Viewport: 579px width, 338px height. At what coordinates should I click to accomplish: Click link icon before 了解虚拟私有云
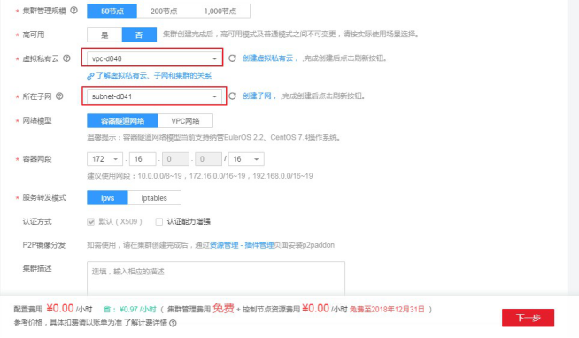pyautogui.click(x=90, y=76)
